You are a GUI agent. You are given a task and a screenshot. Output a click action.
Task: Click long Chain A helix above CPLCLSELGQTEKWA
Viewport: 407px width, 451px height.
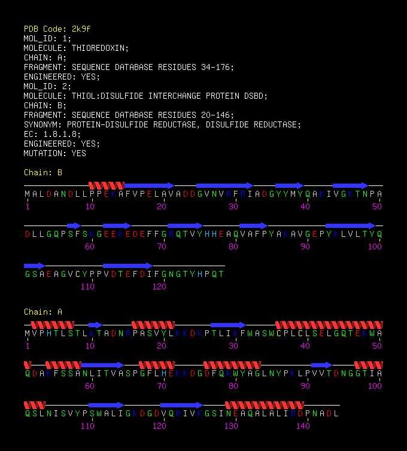[329, 325]
